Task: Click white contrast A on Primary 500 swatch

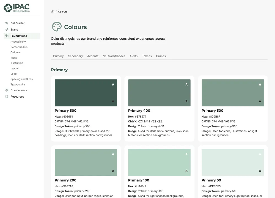Action: coord(113,84)
